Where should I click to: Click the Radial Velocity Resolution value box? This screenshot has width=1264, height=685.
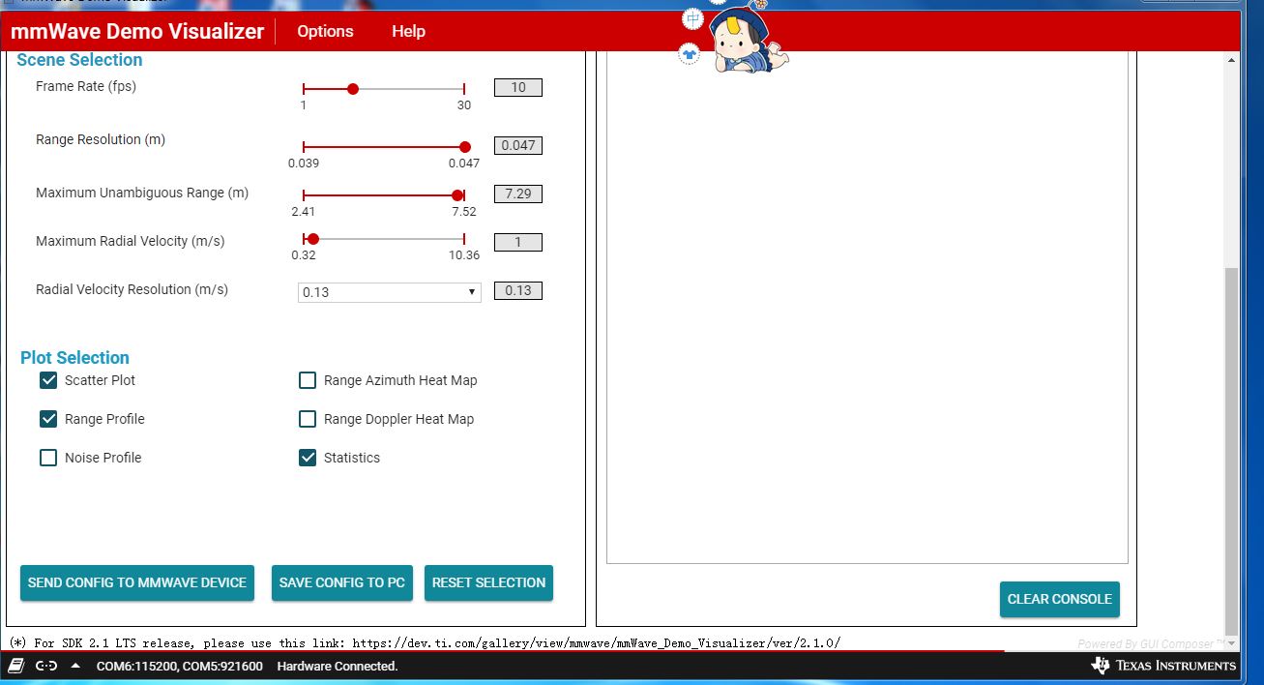pos(518,290)
